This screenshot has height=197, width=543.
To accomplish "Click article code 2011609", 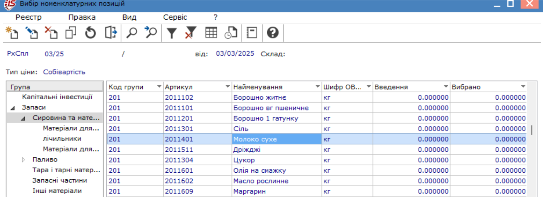I will click(179, 191).
